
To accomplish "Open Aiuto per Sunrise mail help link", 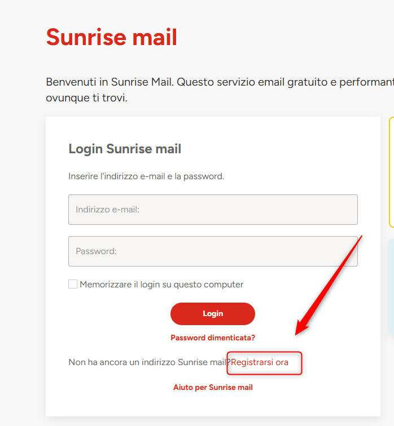I will (213, 388).
